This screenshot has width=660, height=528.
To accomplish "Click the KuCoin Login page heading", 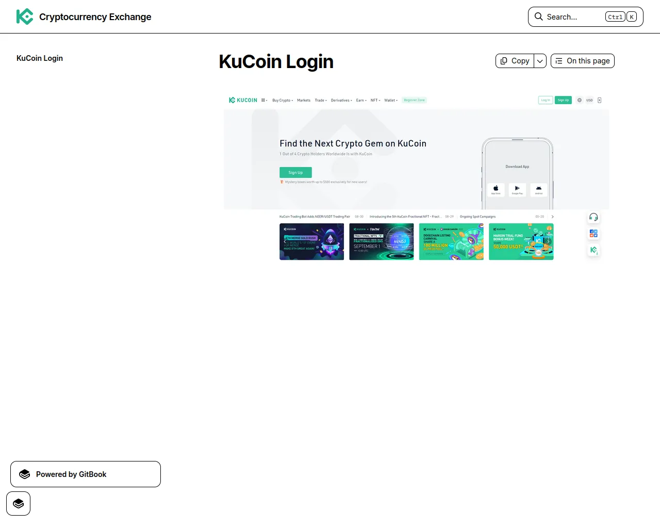I will click(x=276, y=61).
